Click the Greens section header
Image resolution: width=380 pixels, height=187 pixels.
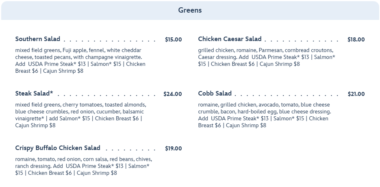[190, 10]
